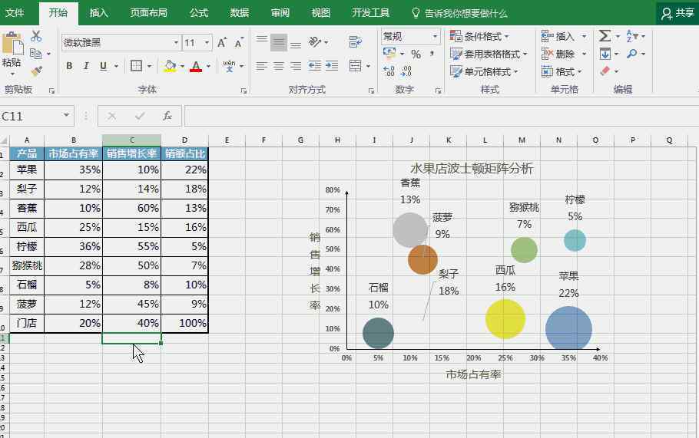Open Sort and Filter A-Z icon

(632, 35)
